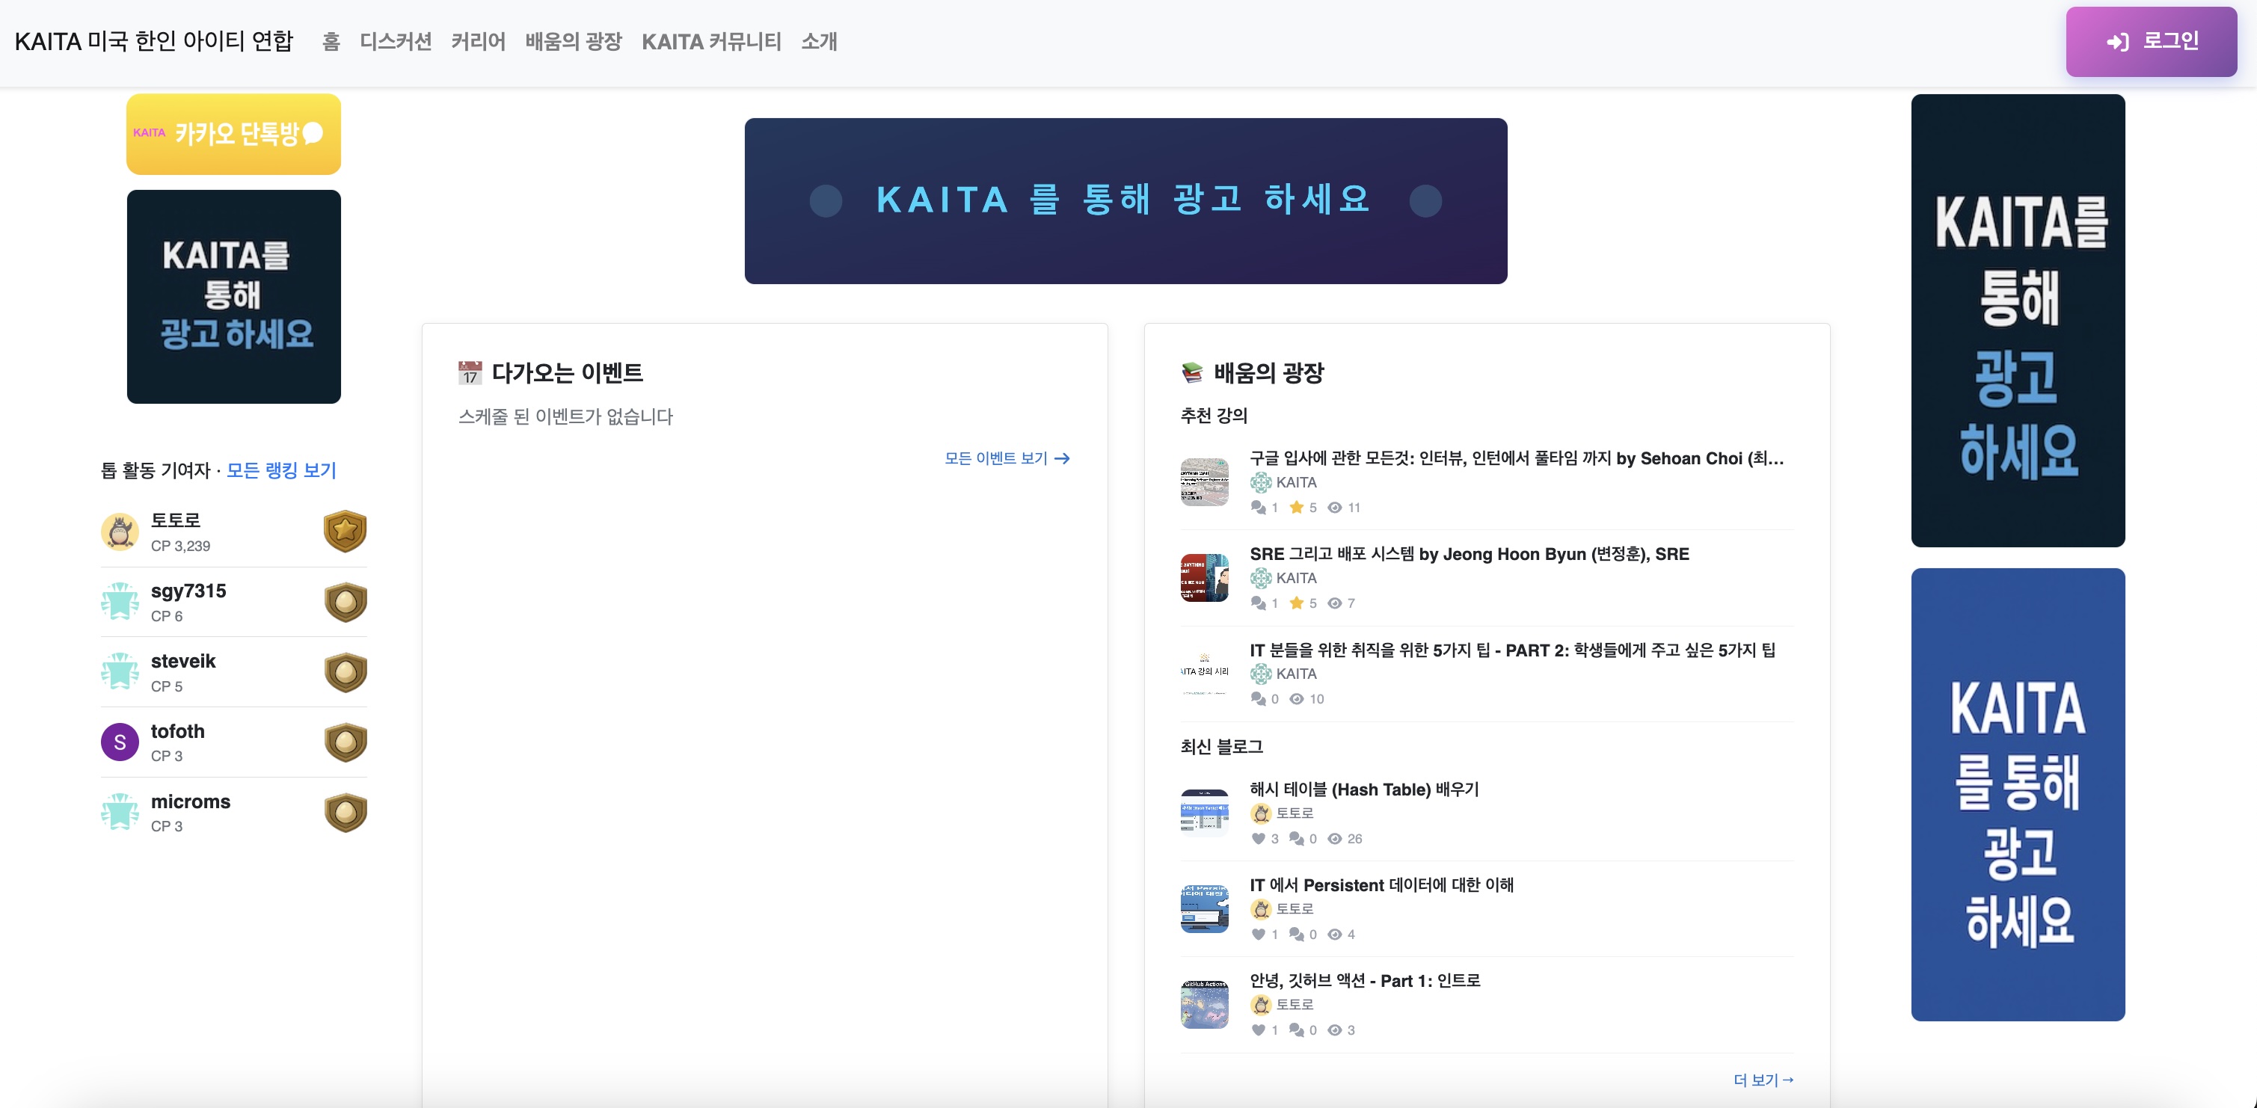Click the GitHub Actions blog post thumbnail

(1205, 1004)
